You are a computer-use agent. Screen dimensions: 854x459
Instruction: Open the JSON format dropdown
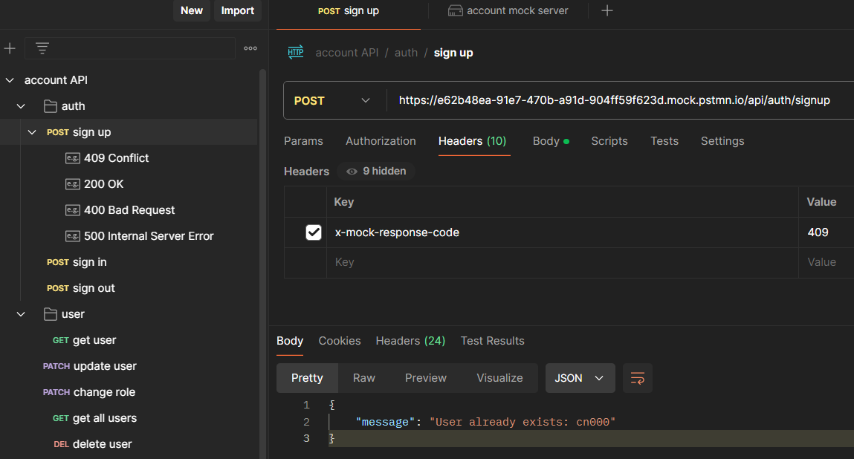[580, 378]
